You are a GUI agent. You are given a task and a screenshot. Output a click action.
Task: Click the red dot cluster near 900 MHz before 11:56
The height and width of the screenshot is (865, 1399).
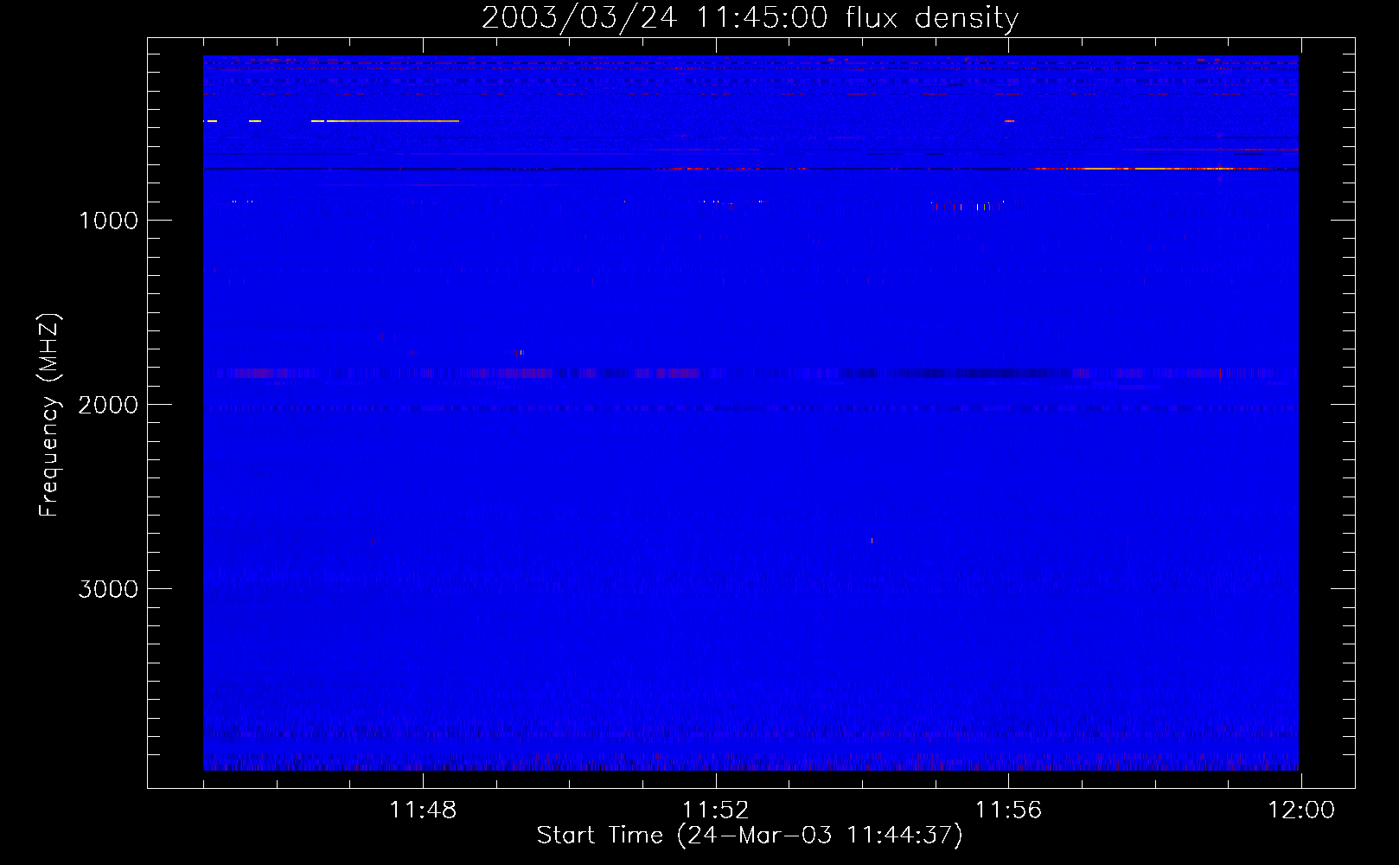point(968,207)
